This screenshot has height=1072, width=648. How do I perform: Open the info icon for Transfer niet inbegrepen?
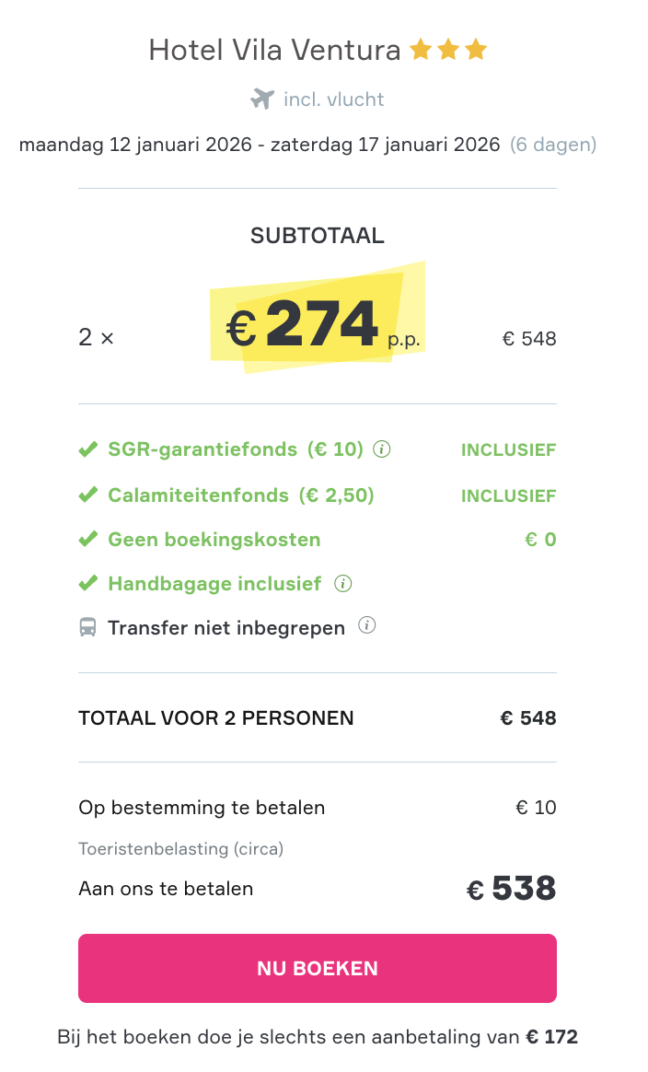click(x=367, y=625)
